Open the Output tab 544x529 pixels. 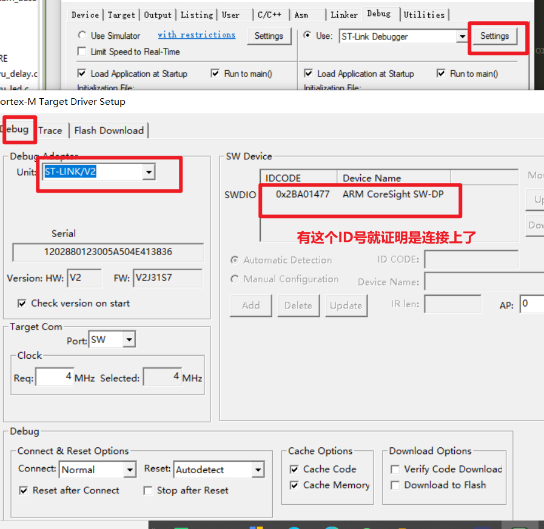pyautogui.click(x=158, y=15)
